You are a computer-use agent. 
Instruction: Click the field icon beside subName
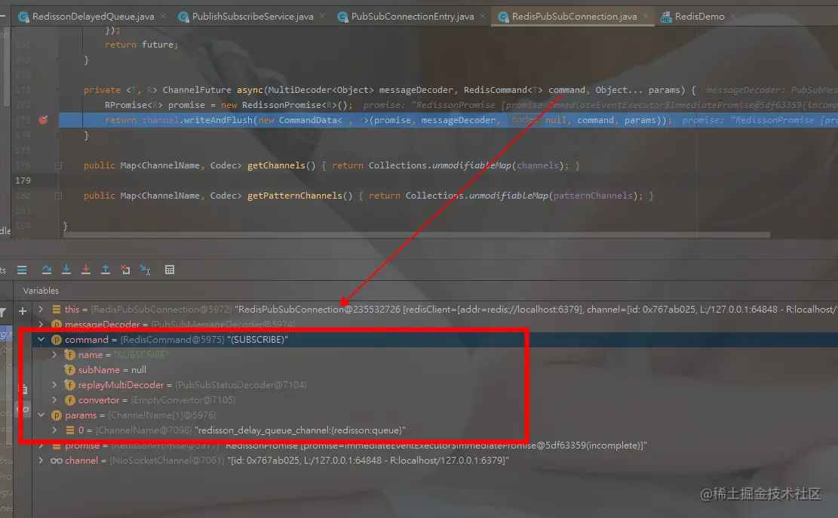coord(69,370)
